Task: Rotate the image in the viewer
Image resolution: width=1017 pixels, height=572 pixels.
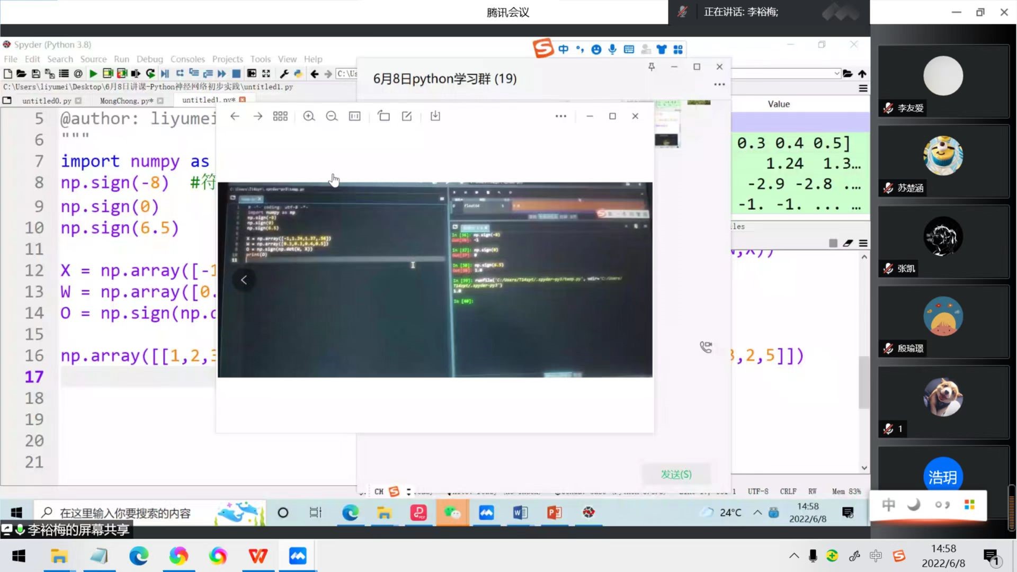Action: pos(383,116)
